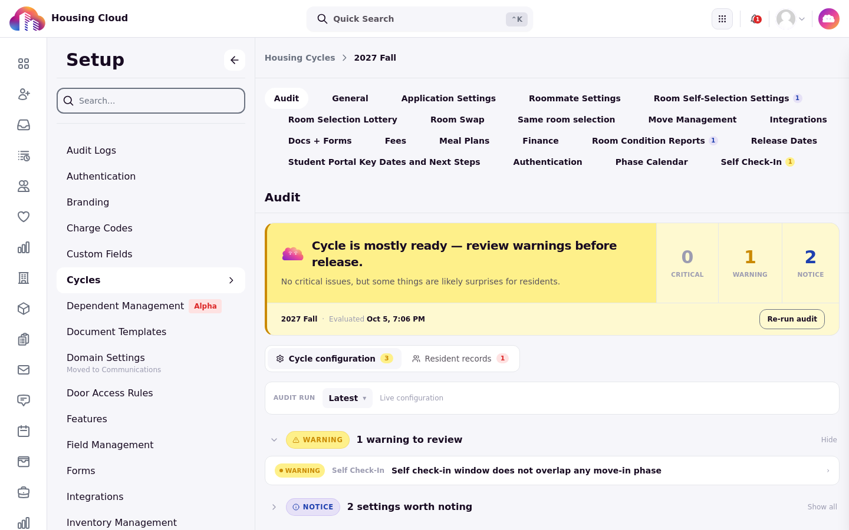Open the notifications bell with red badge

[755, 19]
